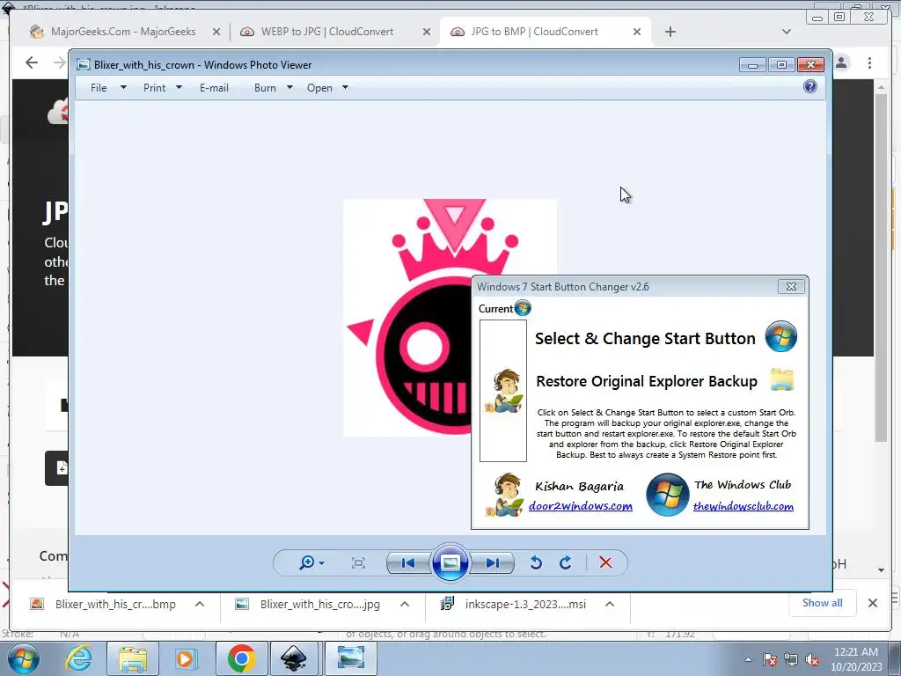
Task: Click Show all downloads
Action: tap(823, 603)
